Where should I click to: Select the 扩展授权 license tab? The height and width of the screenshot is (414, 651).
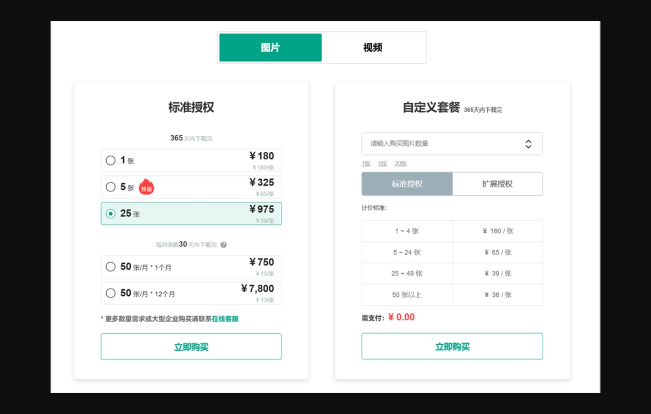(x=497, y=184)
